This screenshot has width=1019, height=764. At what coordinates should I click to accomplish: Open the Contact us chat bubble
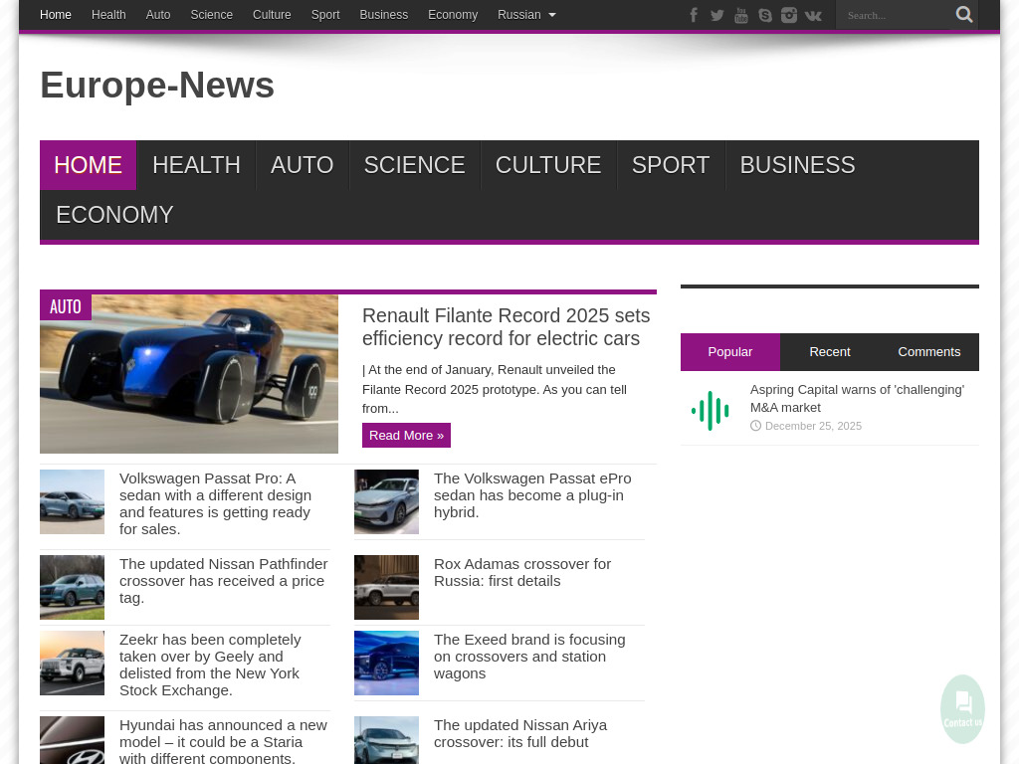[962, 708]
